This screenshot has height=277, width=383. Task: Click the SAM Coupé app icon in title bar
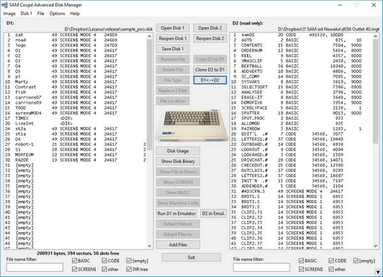pos(4,5)
